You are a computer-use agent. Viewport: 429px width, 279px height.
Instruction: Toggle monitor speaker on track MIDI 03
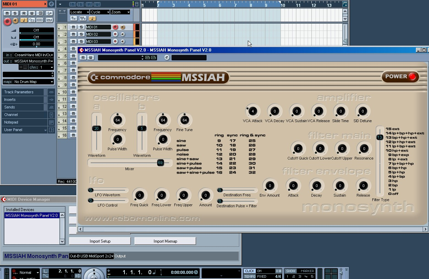tap(123, 42)
